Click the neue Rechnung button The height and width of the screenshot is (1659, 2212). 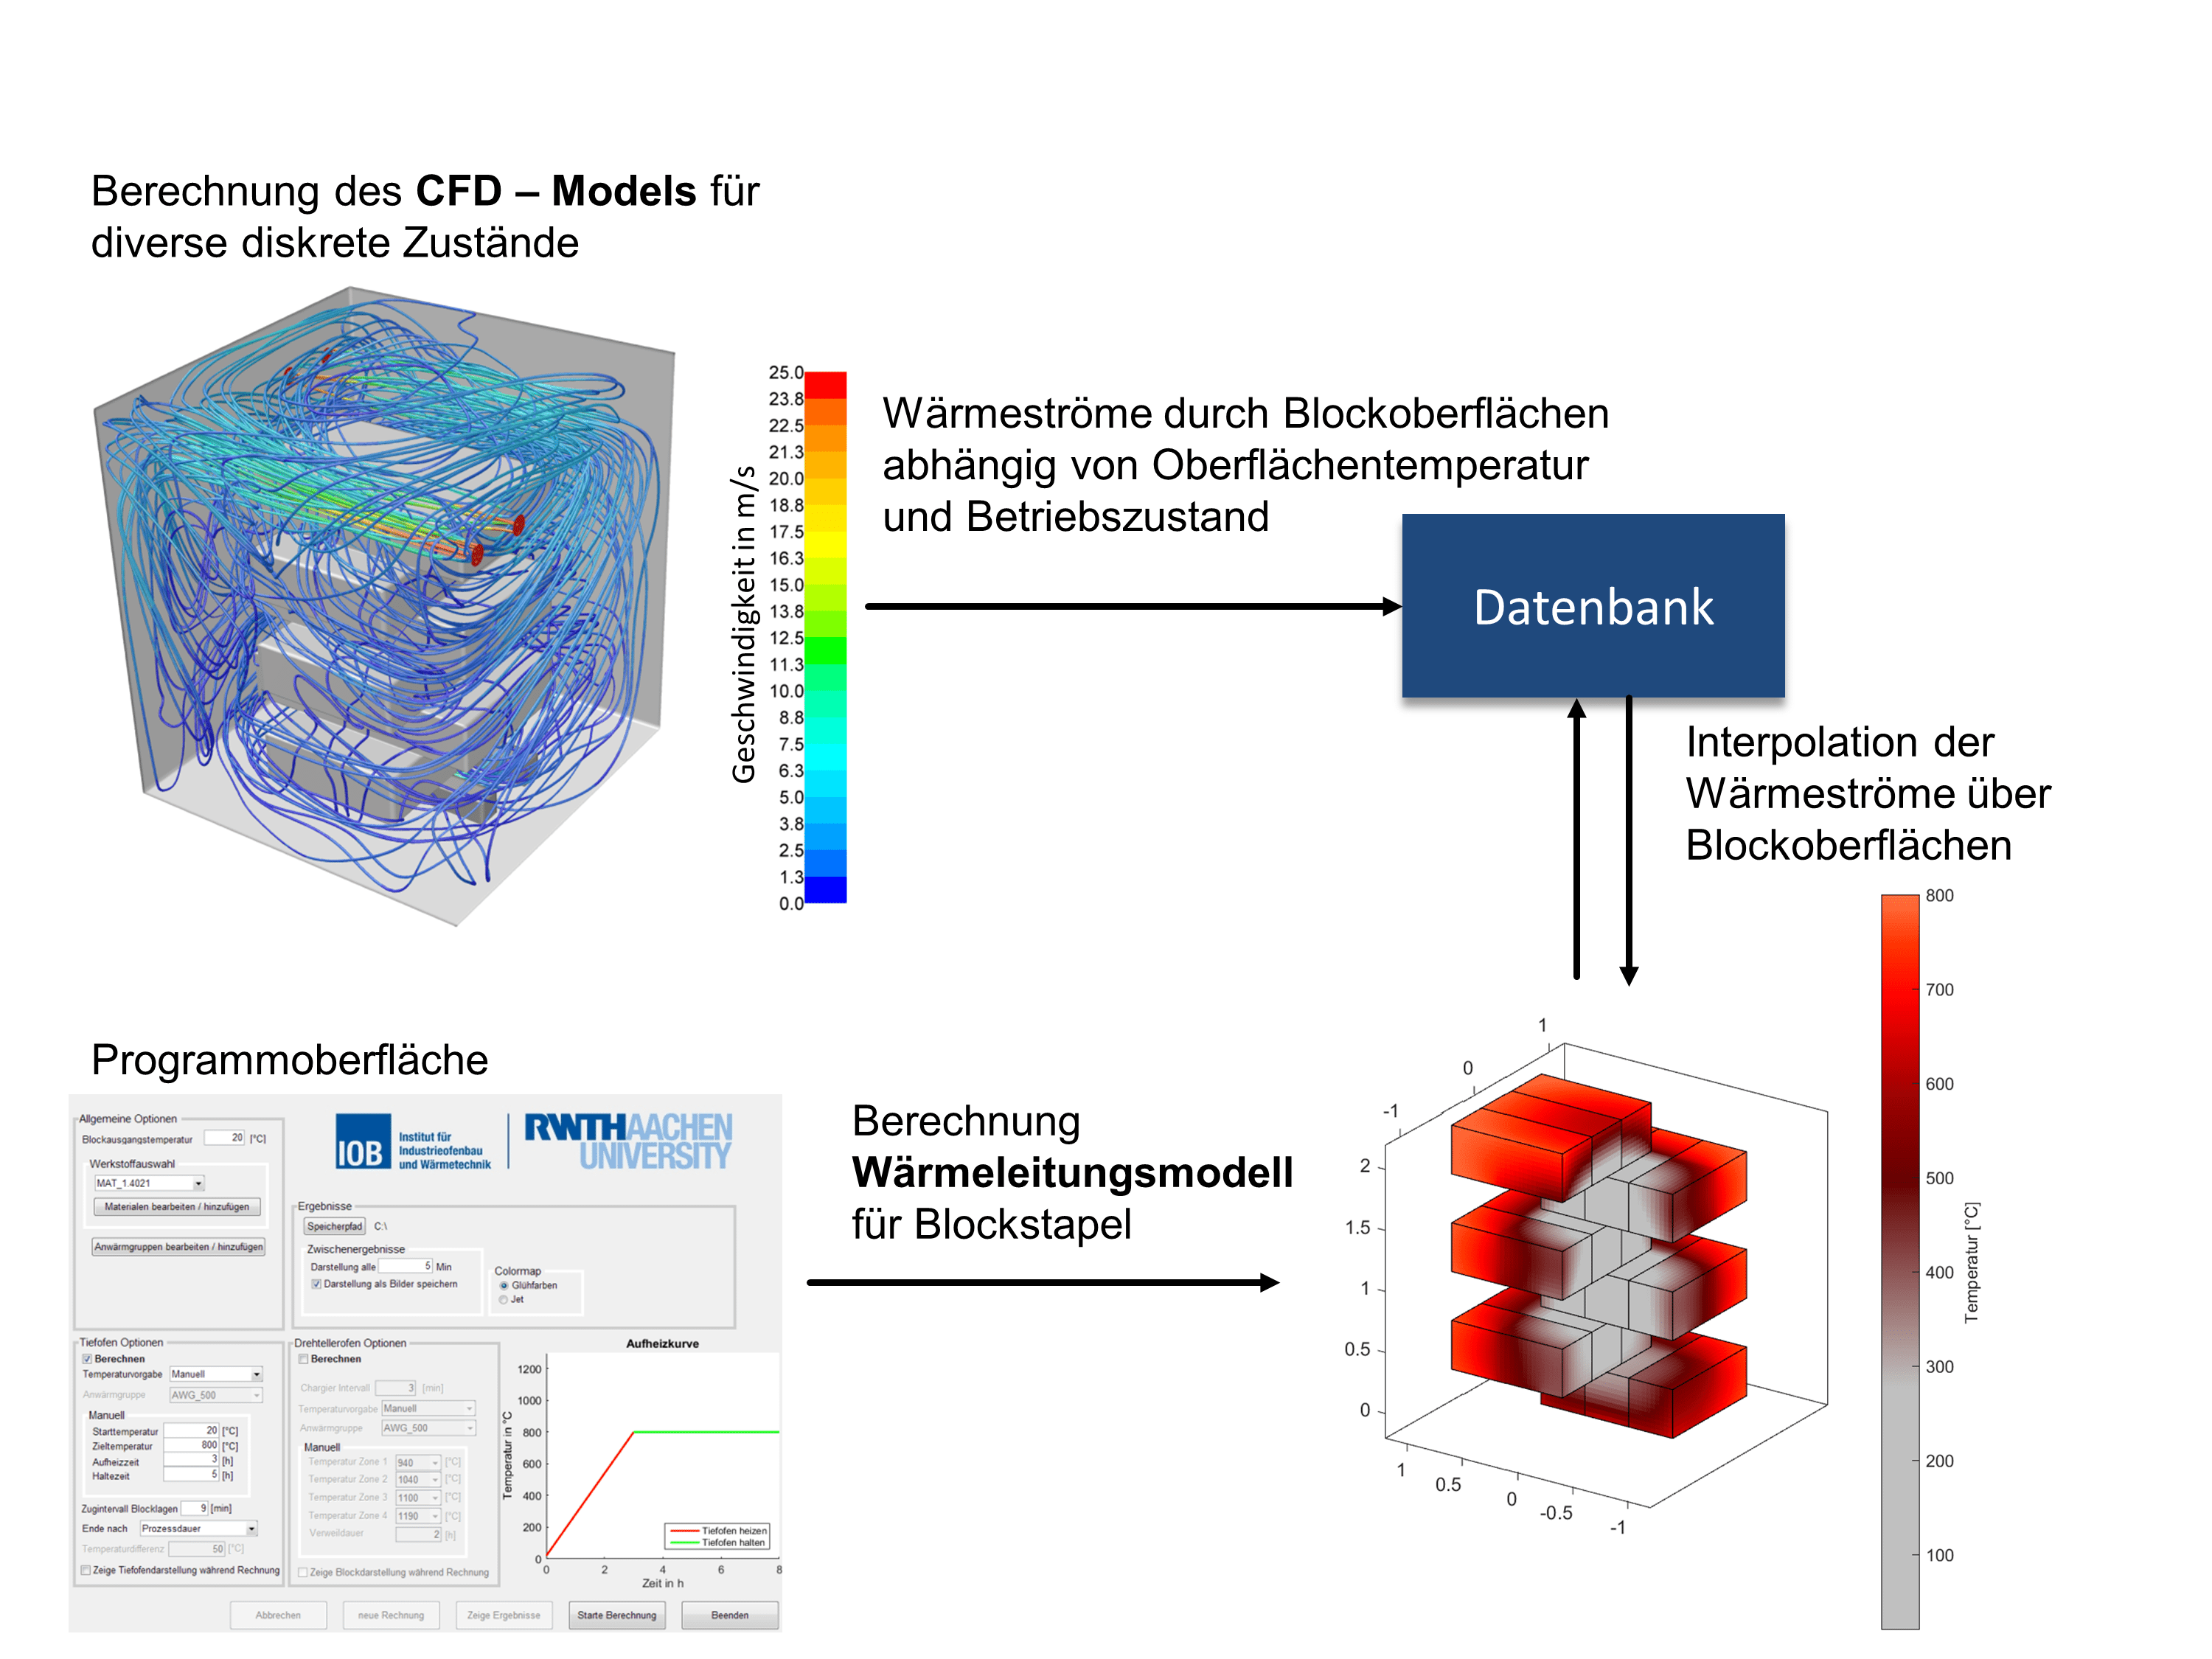pyautogui.click(x=391, y=1615)
